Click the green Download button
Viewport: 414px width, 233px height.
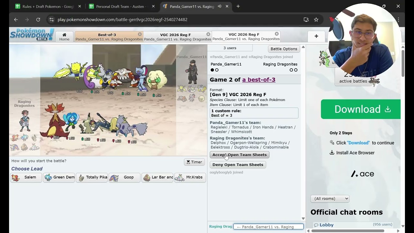361,109
